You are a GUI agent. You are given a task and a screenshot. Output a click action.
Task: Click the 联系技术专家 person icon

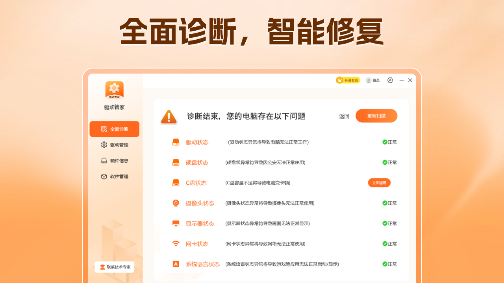click(x=102, y=267)
